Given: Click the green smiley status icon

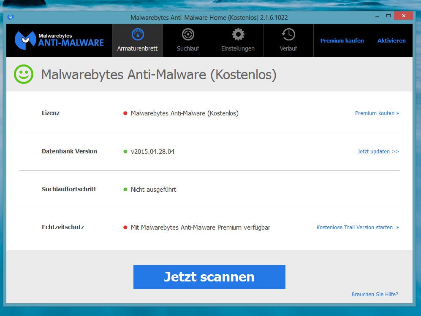Looking at the screenshot, I should click(x=24, y=74).
